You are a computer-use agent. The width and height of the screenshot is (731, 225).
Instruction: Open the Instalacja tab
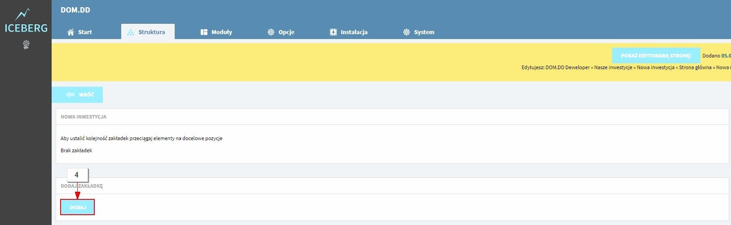[x=349, y=32]
